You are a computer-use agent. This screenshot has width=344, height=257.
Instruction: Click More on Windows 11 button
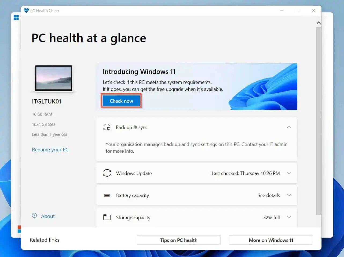click(271, 240)
